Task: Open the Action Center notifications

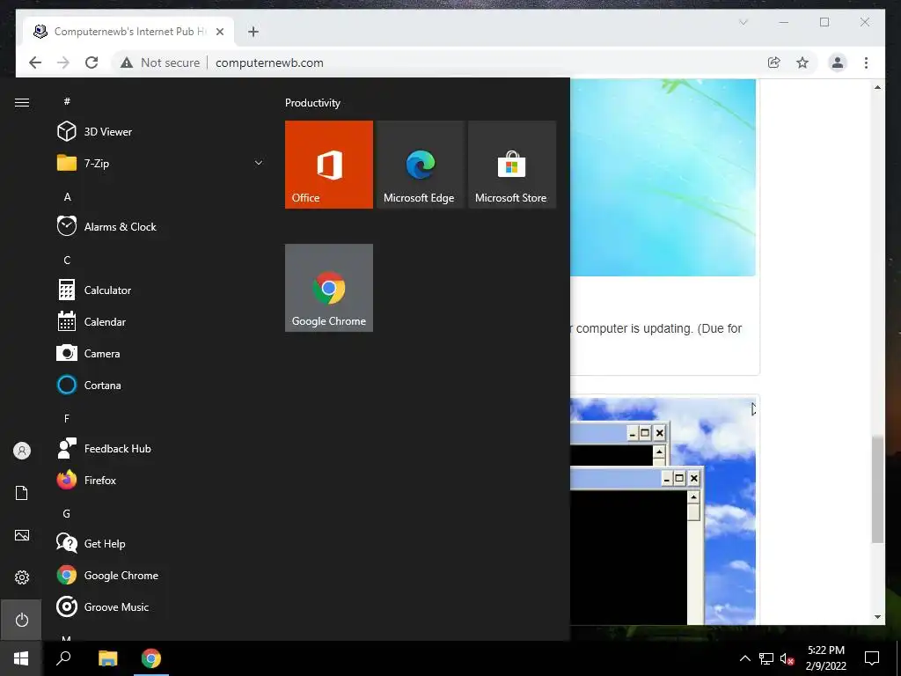Action: click(872, 658)
